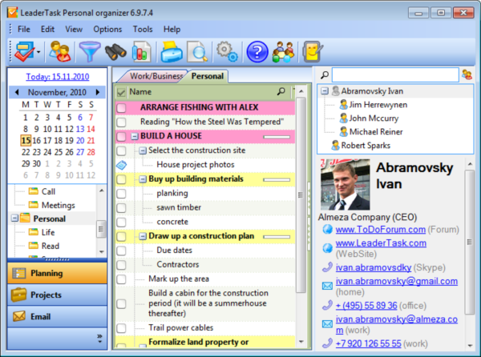Click the progress bar on 'Buy up building materials'
This screenshot has width=481, height=357.
click(x=274, y=179)
